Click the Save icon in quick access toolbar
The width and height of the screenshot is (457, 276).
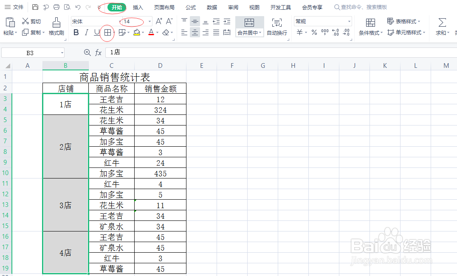(x=35, y=7)
